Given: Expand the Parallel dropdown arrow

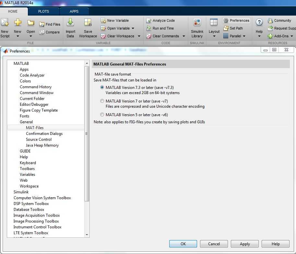Looking at the screenshot, I should (x=244, y=36).
